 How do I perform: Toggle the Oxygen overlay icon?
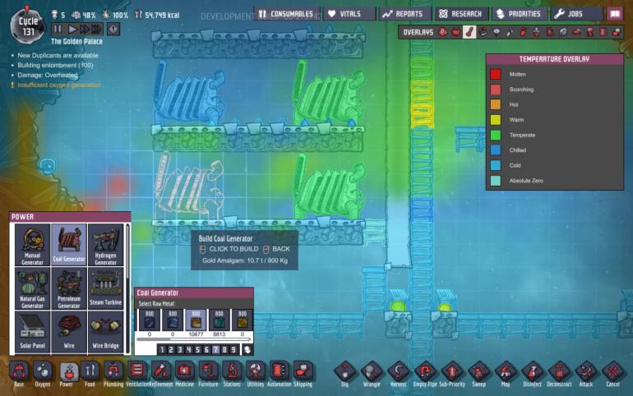tap(442, 32)
